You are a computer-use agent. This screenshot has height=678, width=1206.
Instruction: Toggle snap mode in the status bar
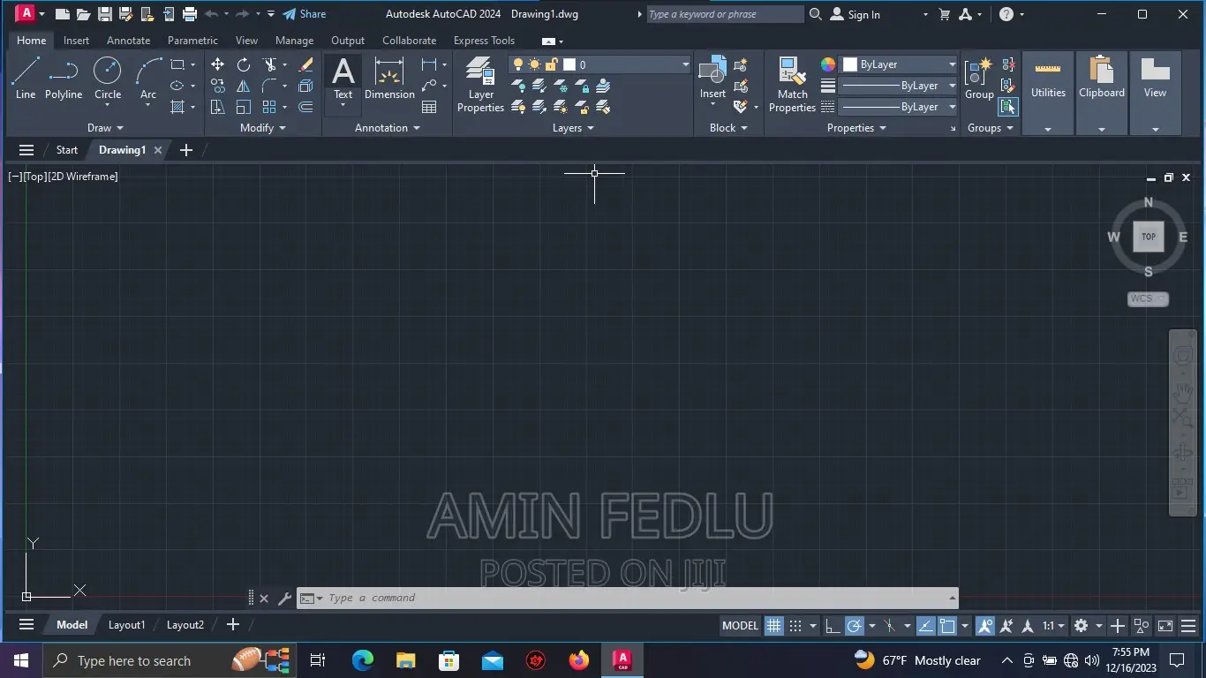click(x=795, y=625)
